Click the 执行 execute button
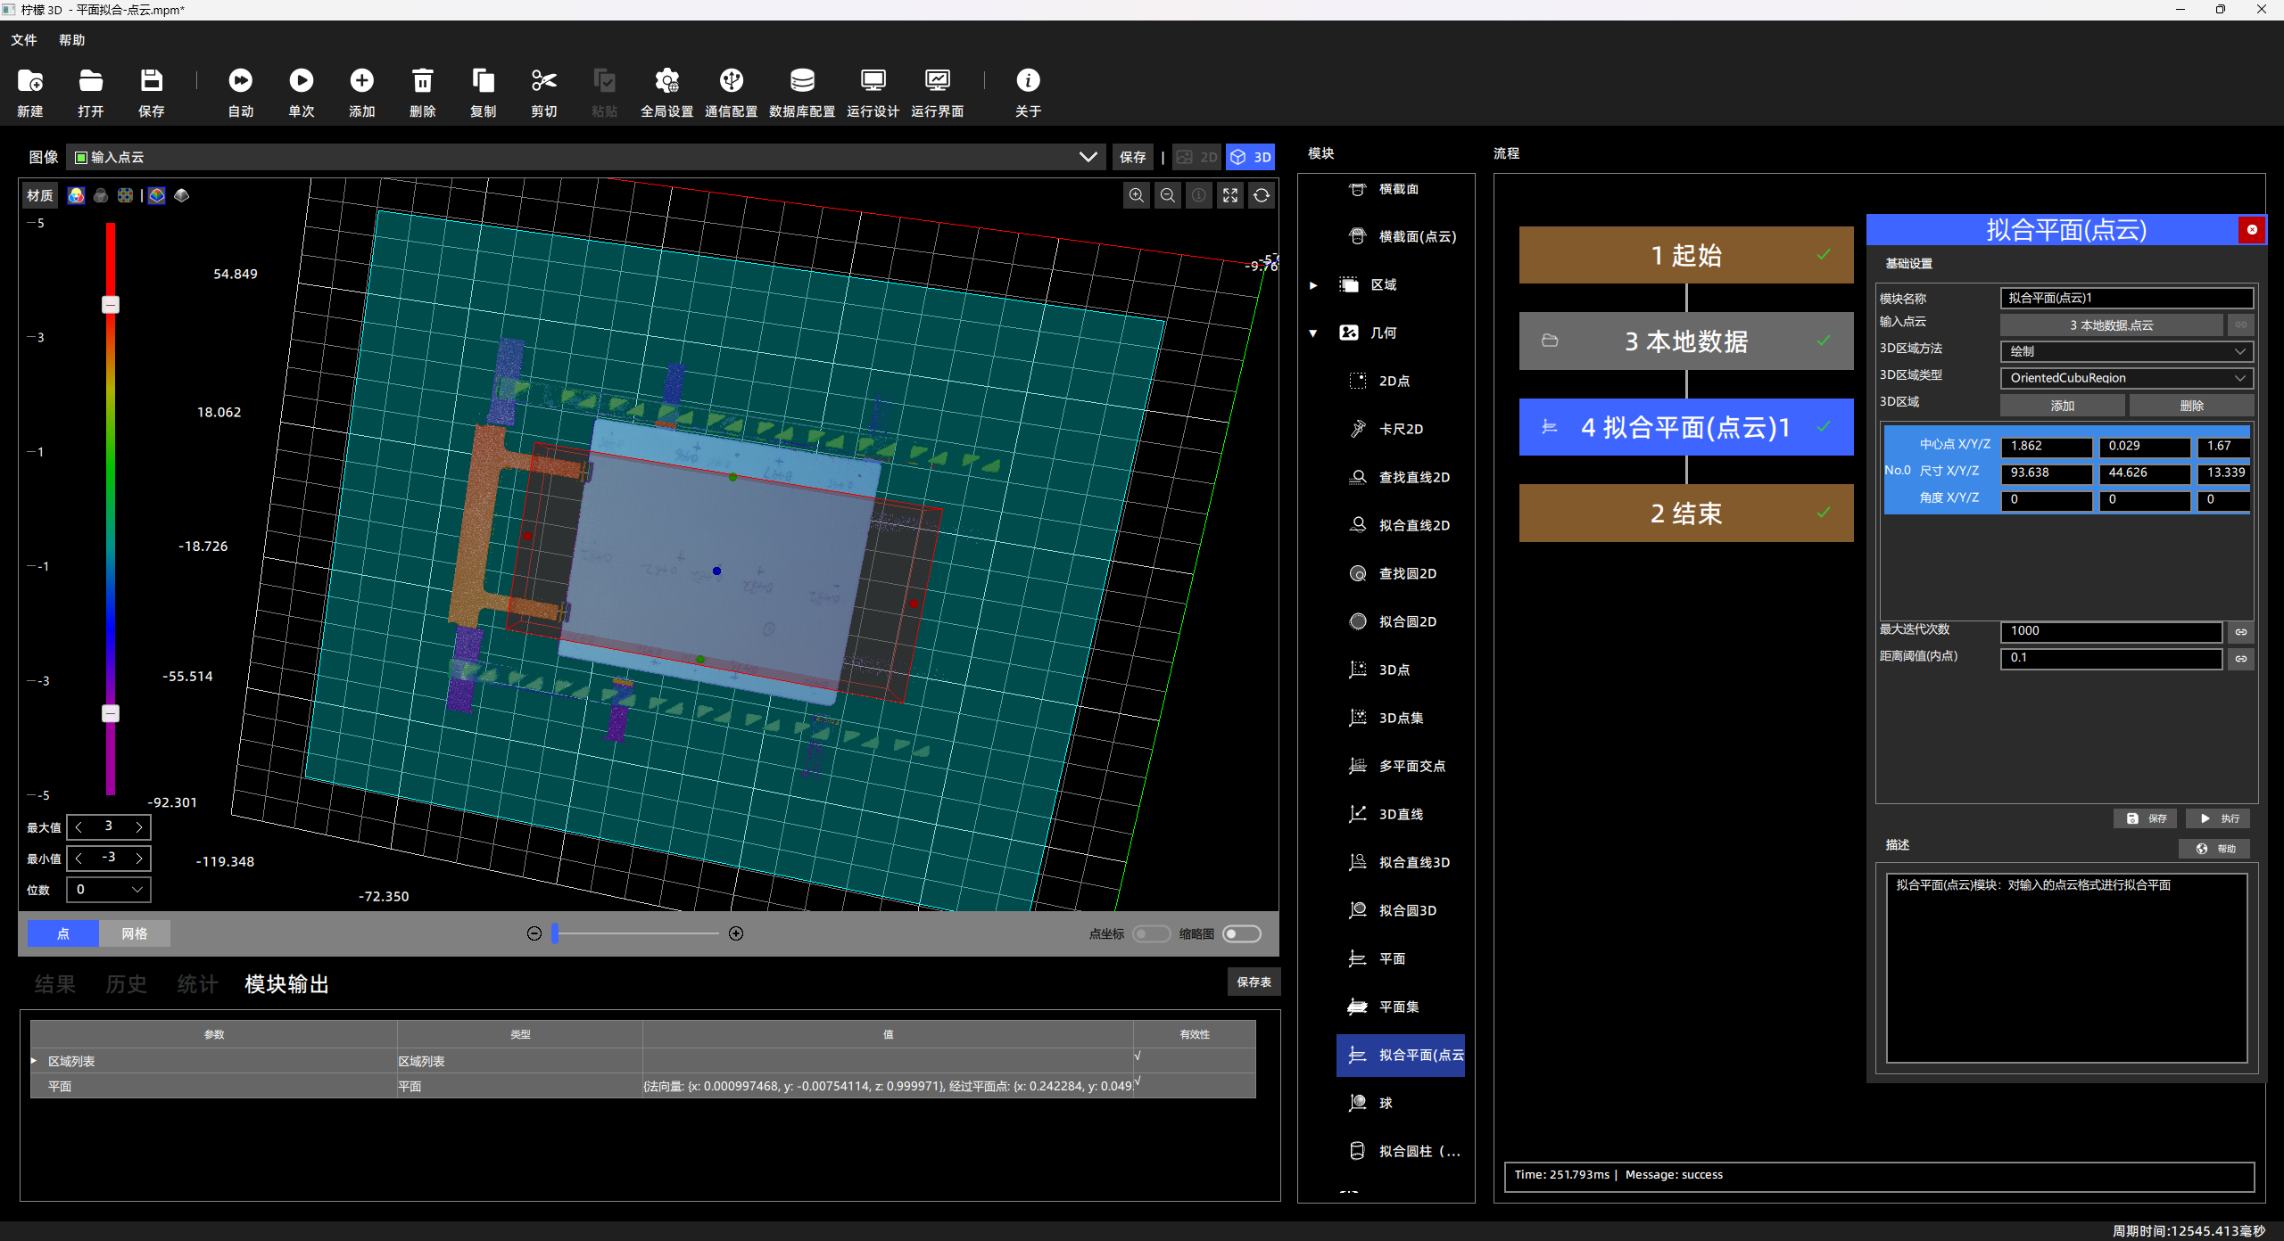The height and width of the screenshot is (1241, 2284). [x=2219, y=818]
